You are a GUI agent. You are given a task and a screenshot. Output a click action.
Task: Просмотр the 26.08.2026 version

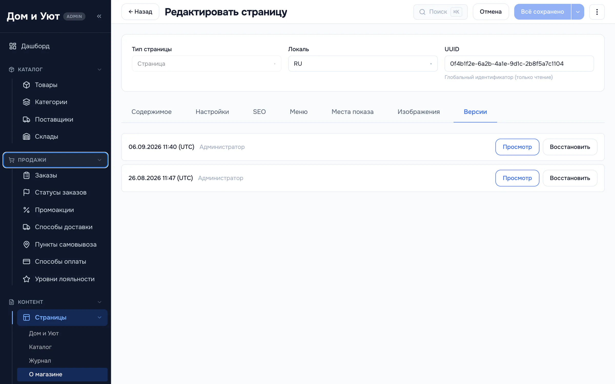click(517, 178)
